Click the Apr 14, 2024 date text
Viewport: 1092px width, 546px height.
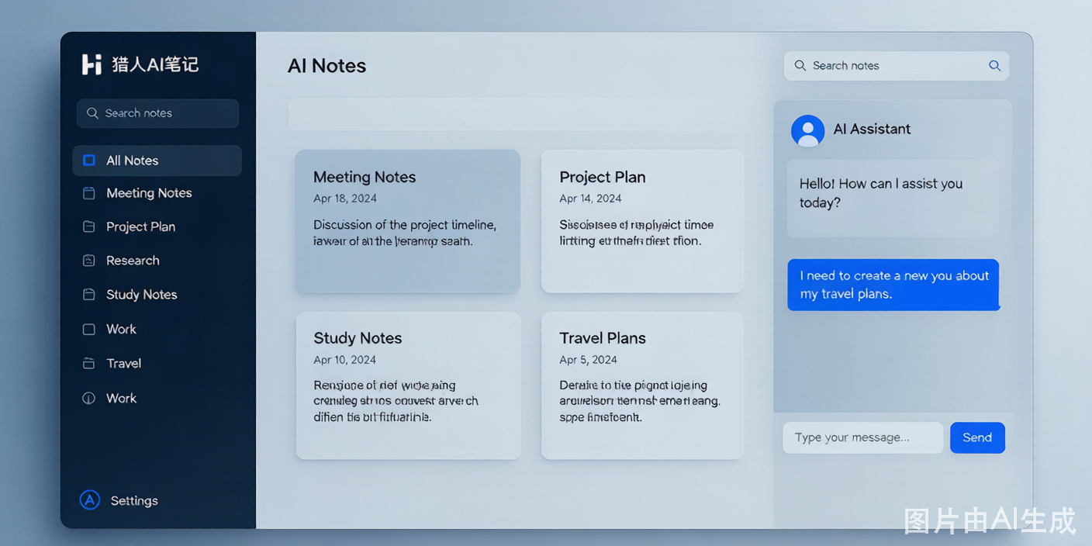click(590, 199)
